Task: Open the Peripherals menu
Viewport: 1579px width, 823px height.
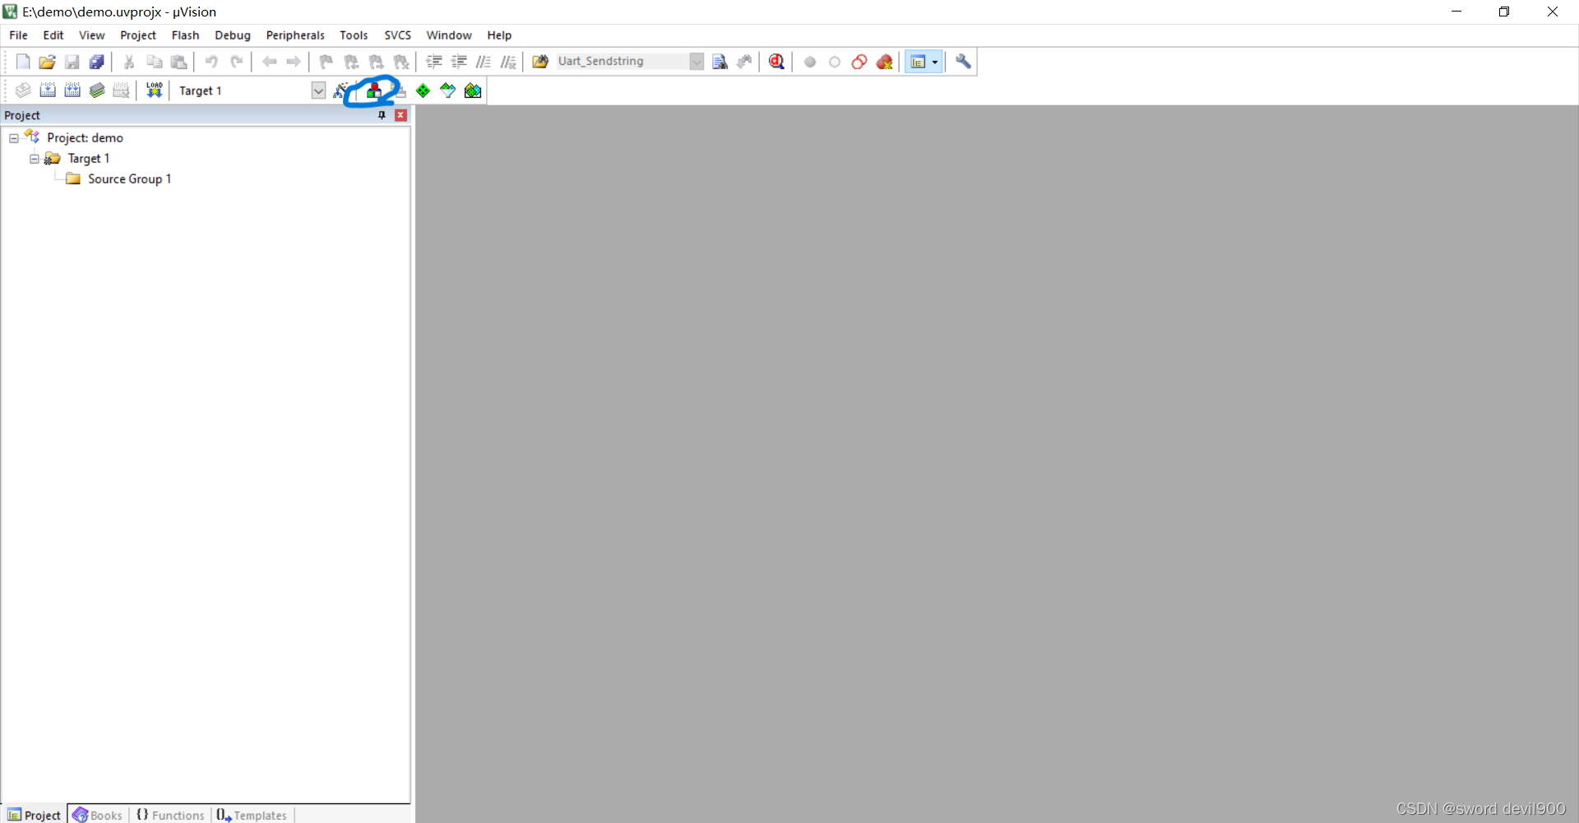Action: tap(295, 35)
